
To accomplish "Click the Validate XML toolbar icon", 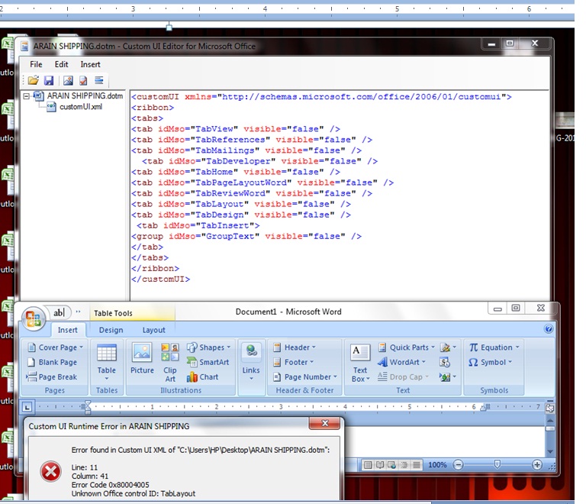I will (x=83, y=80).
